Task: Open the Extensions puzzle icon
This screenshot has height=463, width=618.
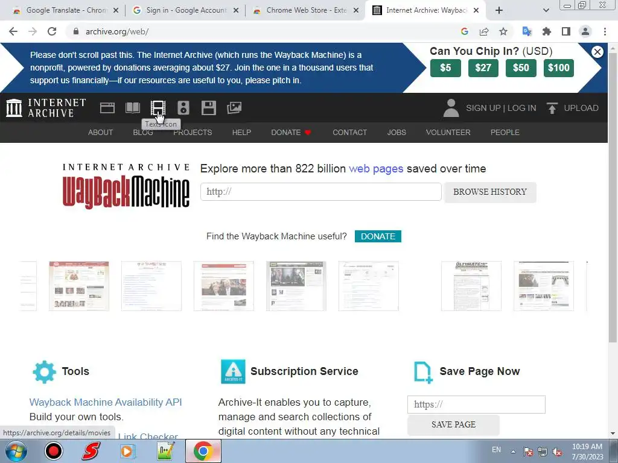Action: click(546, 31)
